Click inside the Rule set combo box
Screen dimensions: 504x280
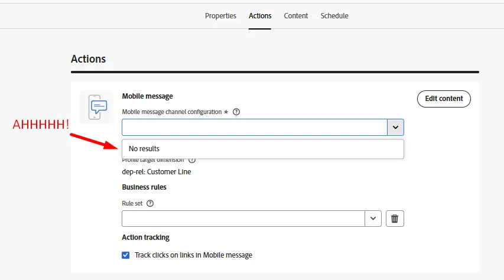(x=243, y=219)
